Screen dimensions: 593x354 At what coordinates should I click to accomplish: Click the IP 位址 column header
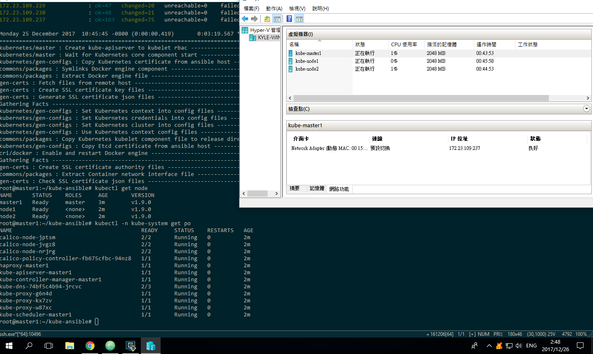[459, 139]
